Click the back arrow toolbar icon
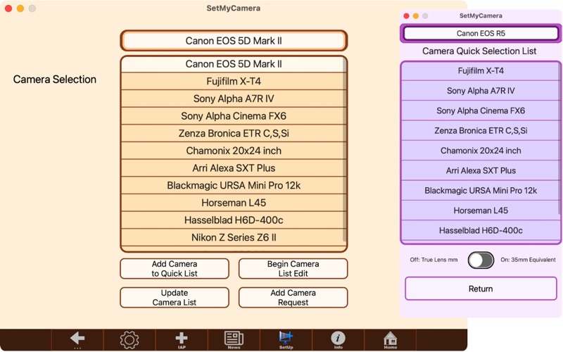The height and width of the screenshot is (352, 563). pyautogui.click(x=77, y=339)
